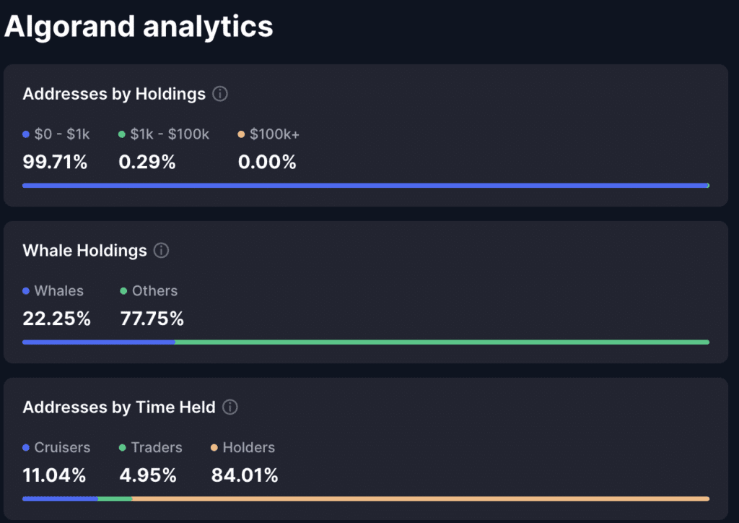Screen dimensions: 739x523
Task: Click the orange Holders legend dot
Action: (x=214, y=448)
